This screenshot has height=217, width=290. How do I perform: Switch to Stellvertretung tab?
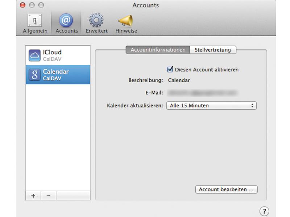coord(213,50)
